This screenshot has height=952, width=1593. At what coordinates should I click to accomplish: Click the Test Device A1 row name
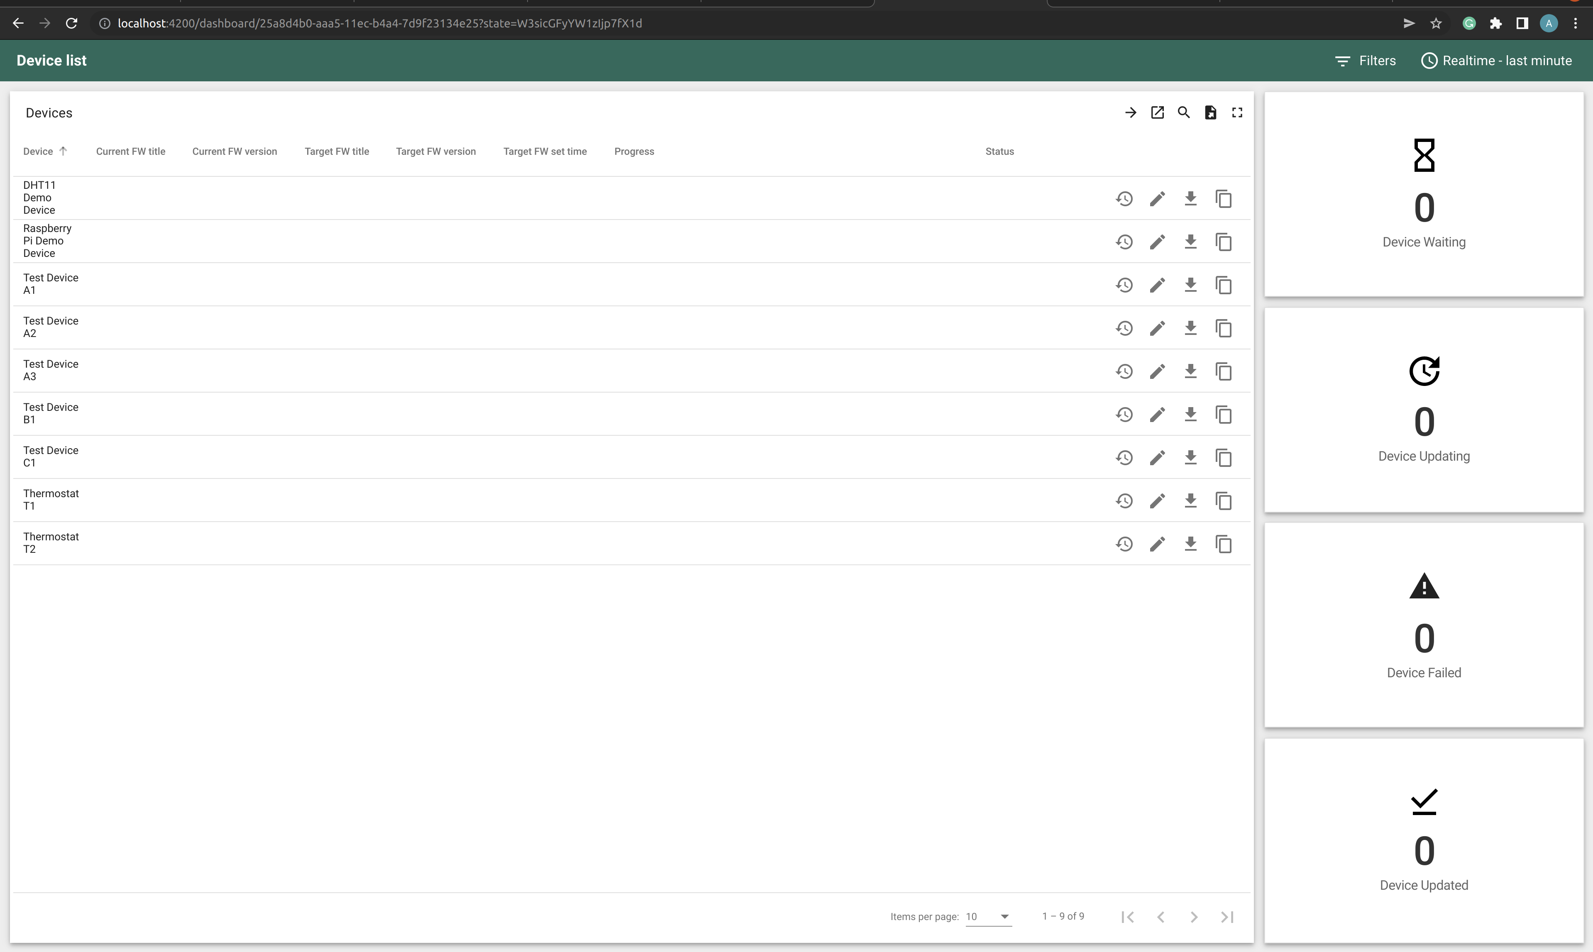tap(51, 284)
